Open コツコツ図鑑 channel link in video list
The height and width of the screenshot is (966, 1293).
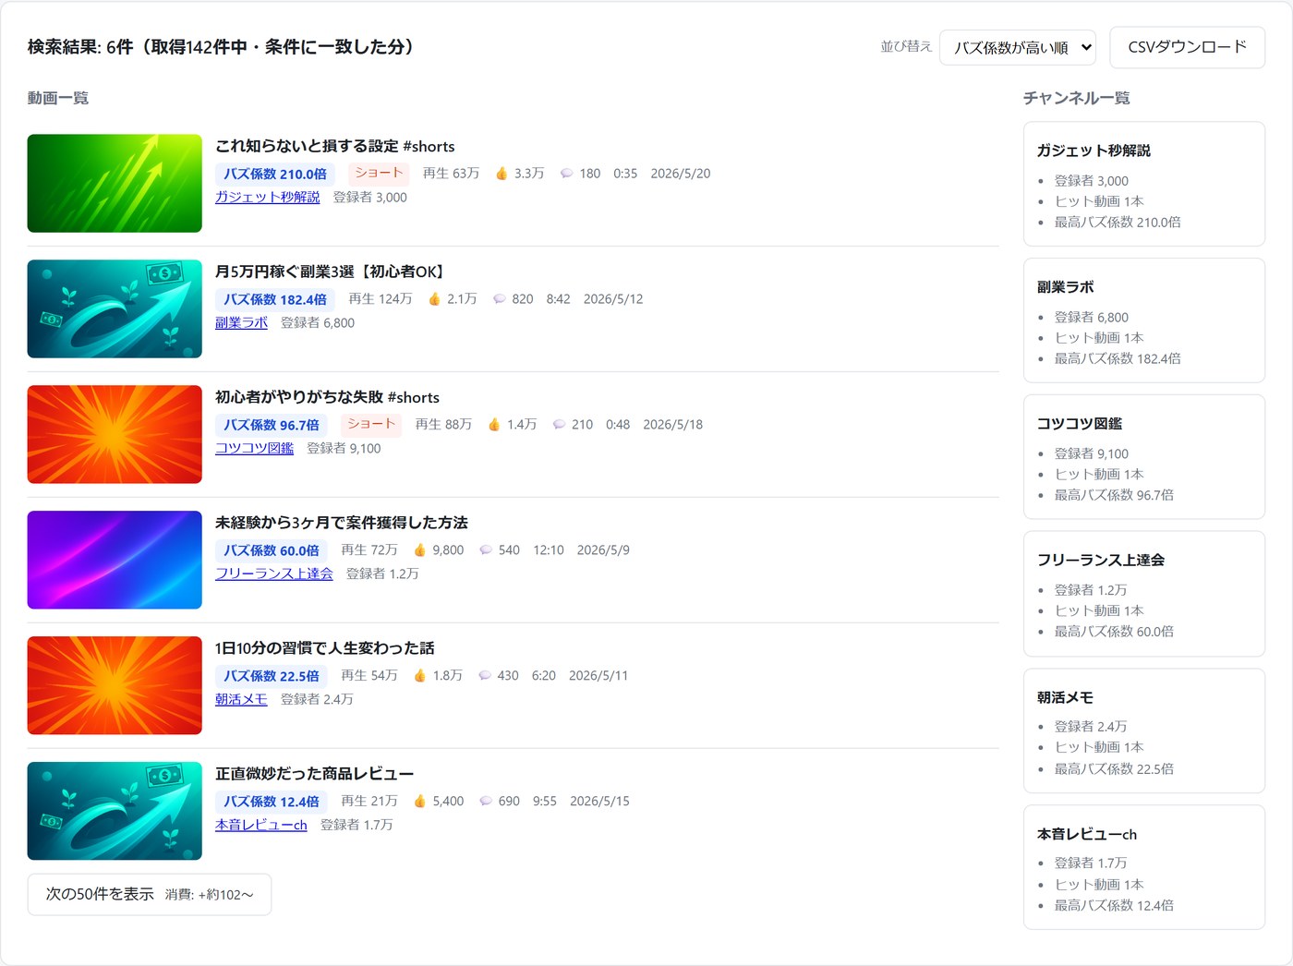pos(254,448)
